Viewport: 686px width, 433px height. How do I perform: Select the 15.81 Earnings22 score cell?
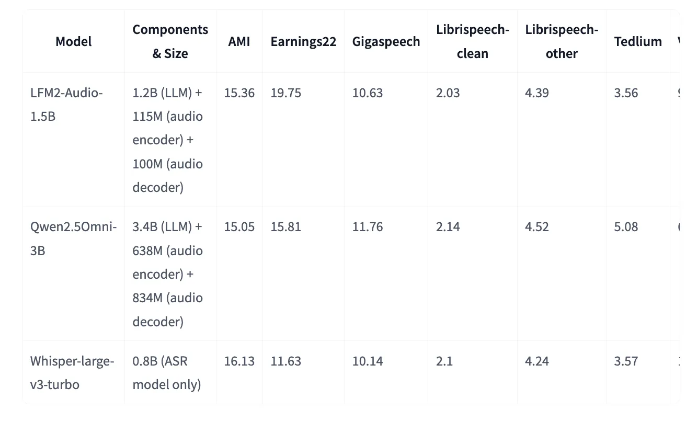286,227
